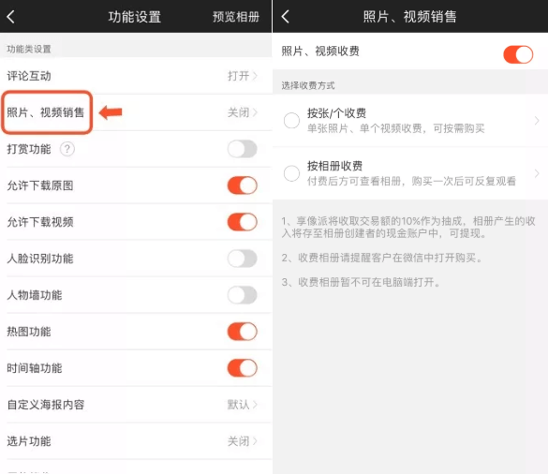This screenshot has width=548, height=474.
Task: Expand 按相册收费 chevron arrow
Action: (537, 173)
